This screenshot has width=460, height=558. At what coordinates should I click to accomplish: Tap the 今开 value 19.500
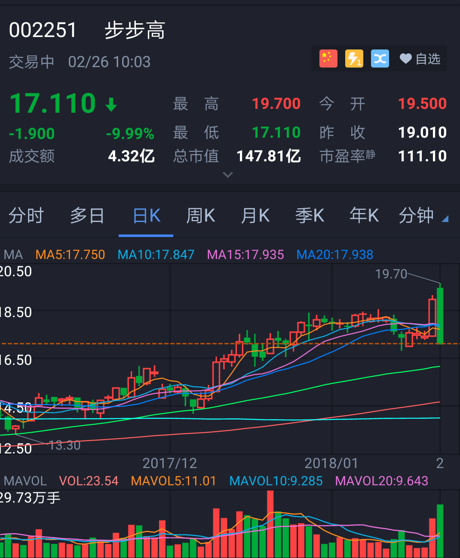pyautogui.click(x=422, y=104)
